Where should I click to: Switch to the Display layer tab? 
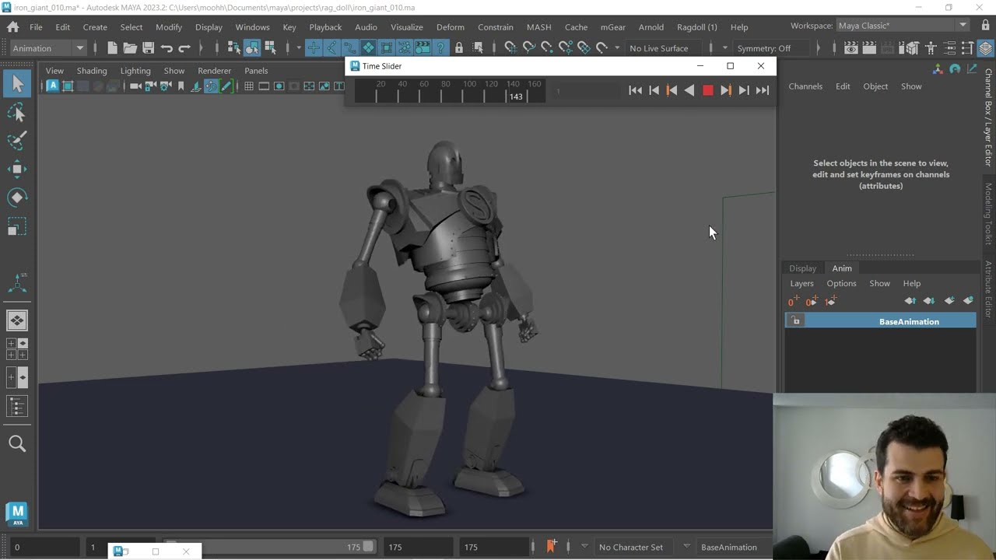coord(802,268)
